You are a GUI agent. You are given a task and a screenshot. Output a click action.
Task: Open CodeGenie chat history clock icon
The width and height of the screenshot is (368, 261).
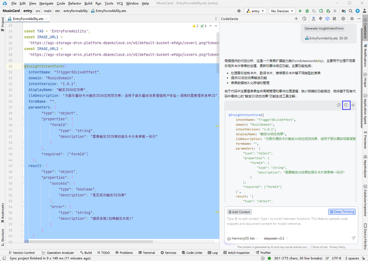pyautogui.click(x=304, y=19)
